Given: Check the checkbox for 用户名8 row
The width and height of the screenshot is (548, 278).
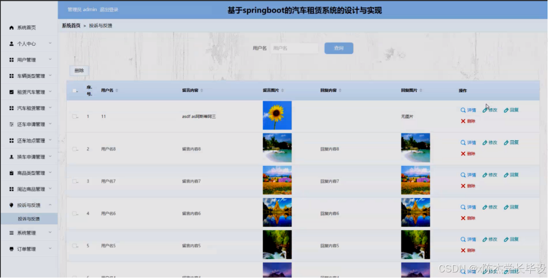Looking at the screenshot, I should [74, 149].
